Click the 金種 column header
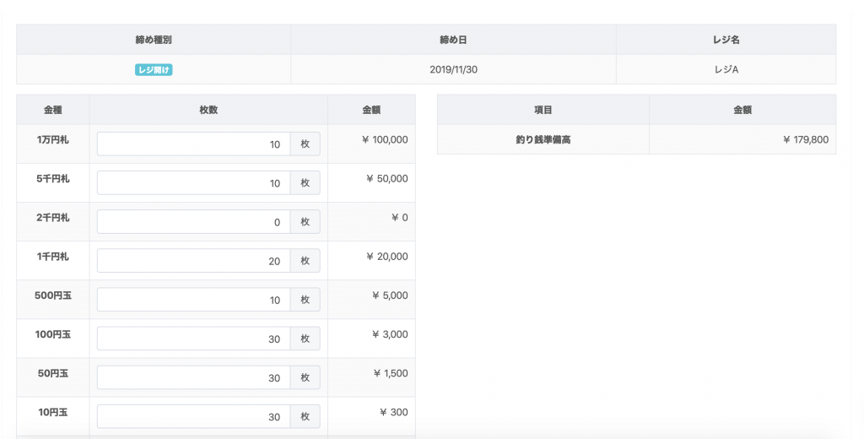 53,110
